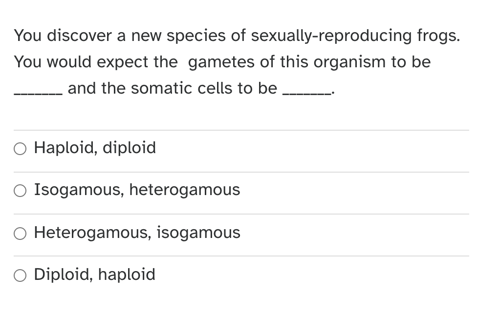Click the 'Heterogamous, isogamous' answer text
478x315 pixels.
click(137, 233)
